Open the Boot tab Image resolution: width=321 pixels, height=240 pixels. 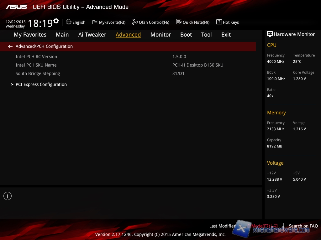click(x=186, y=35)
